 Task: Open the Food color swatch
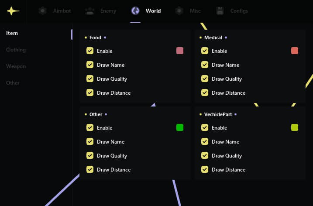pyautogui.click(x=180, y=51)
